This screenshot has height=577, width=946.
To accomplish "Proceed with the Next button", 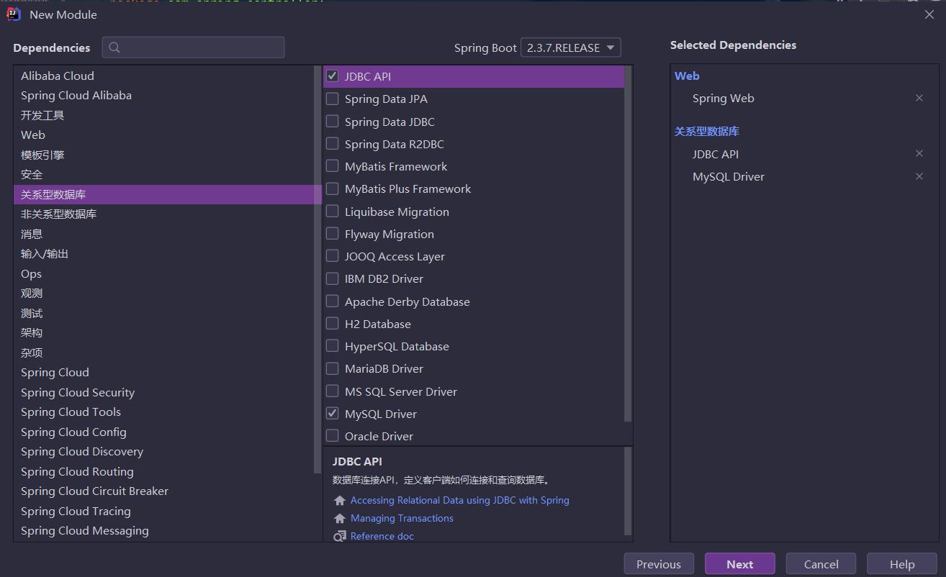I will pos(740,564).
